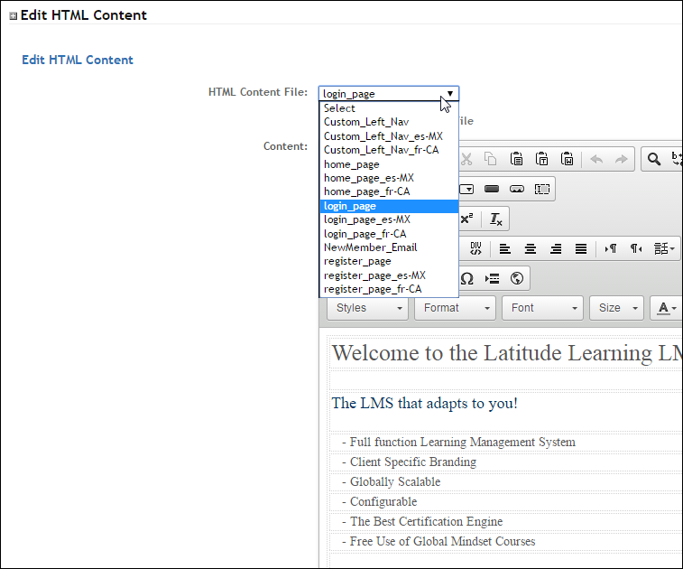The image size is (683, 569).
Task: Click the Redo arrow icon
Action: (621, 159)
